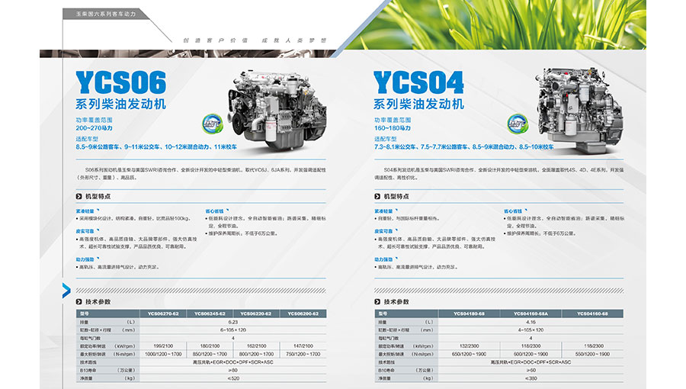Screen dimensions: 686x389
Task: Click the YCS06270-62 column header
Action: click(163, 313)
